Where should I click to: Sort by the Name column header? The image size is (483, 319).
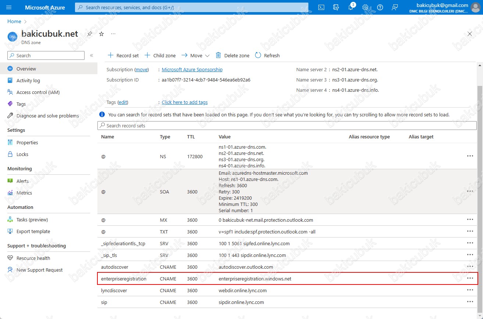click(108, 137)
